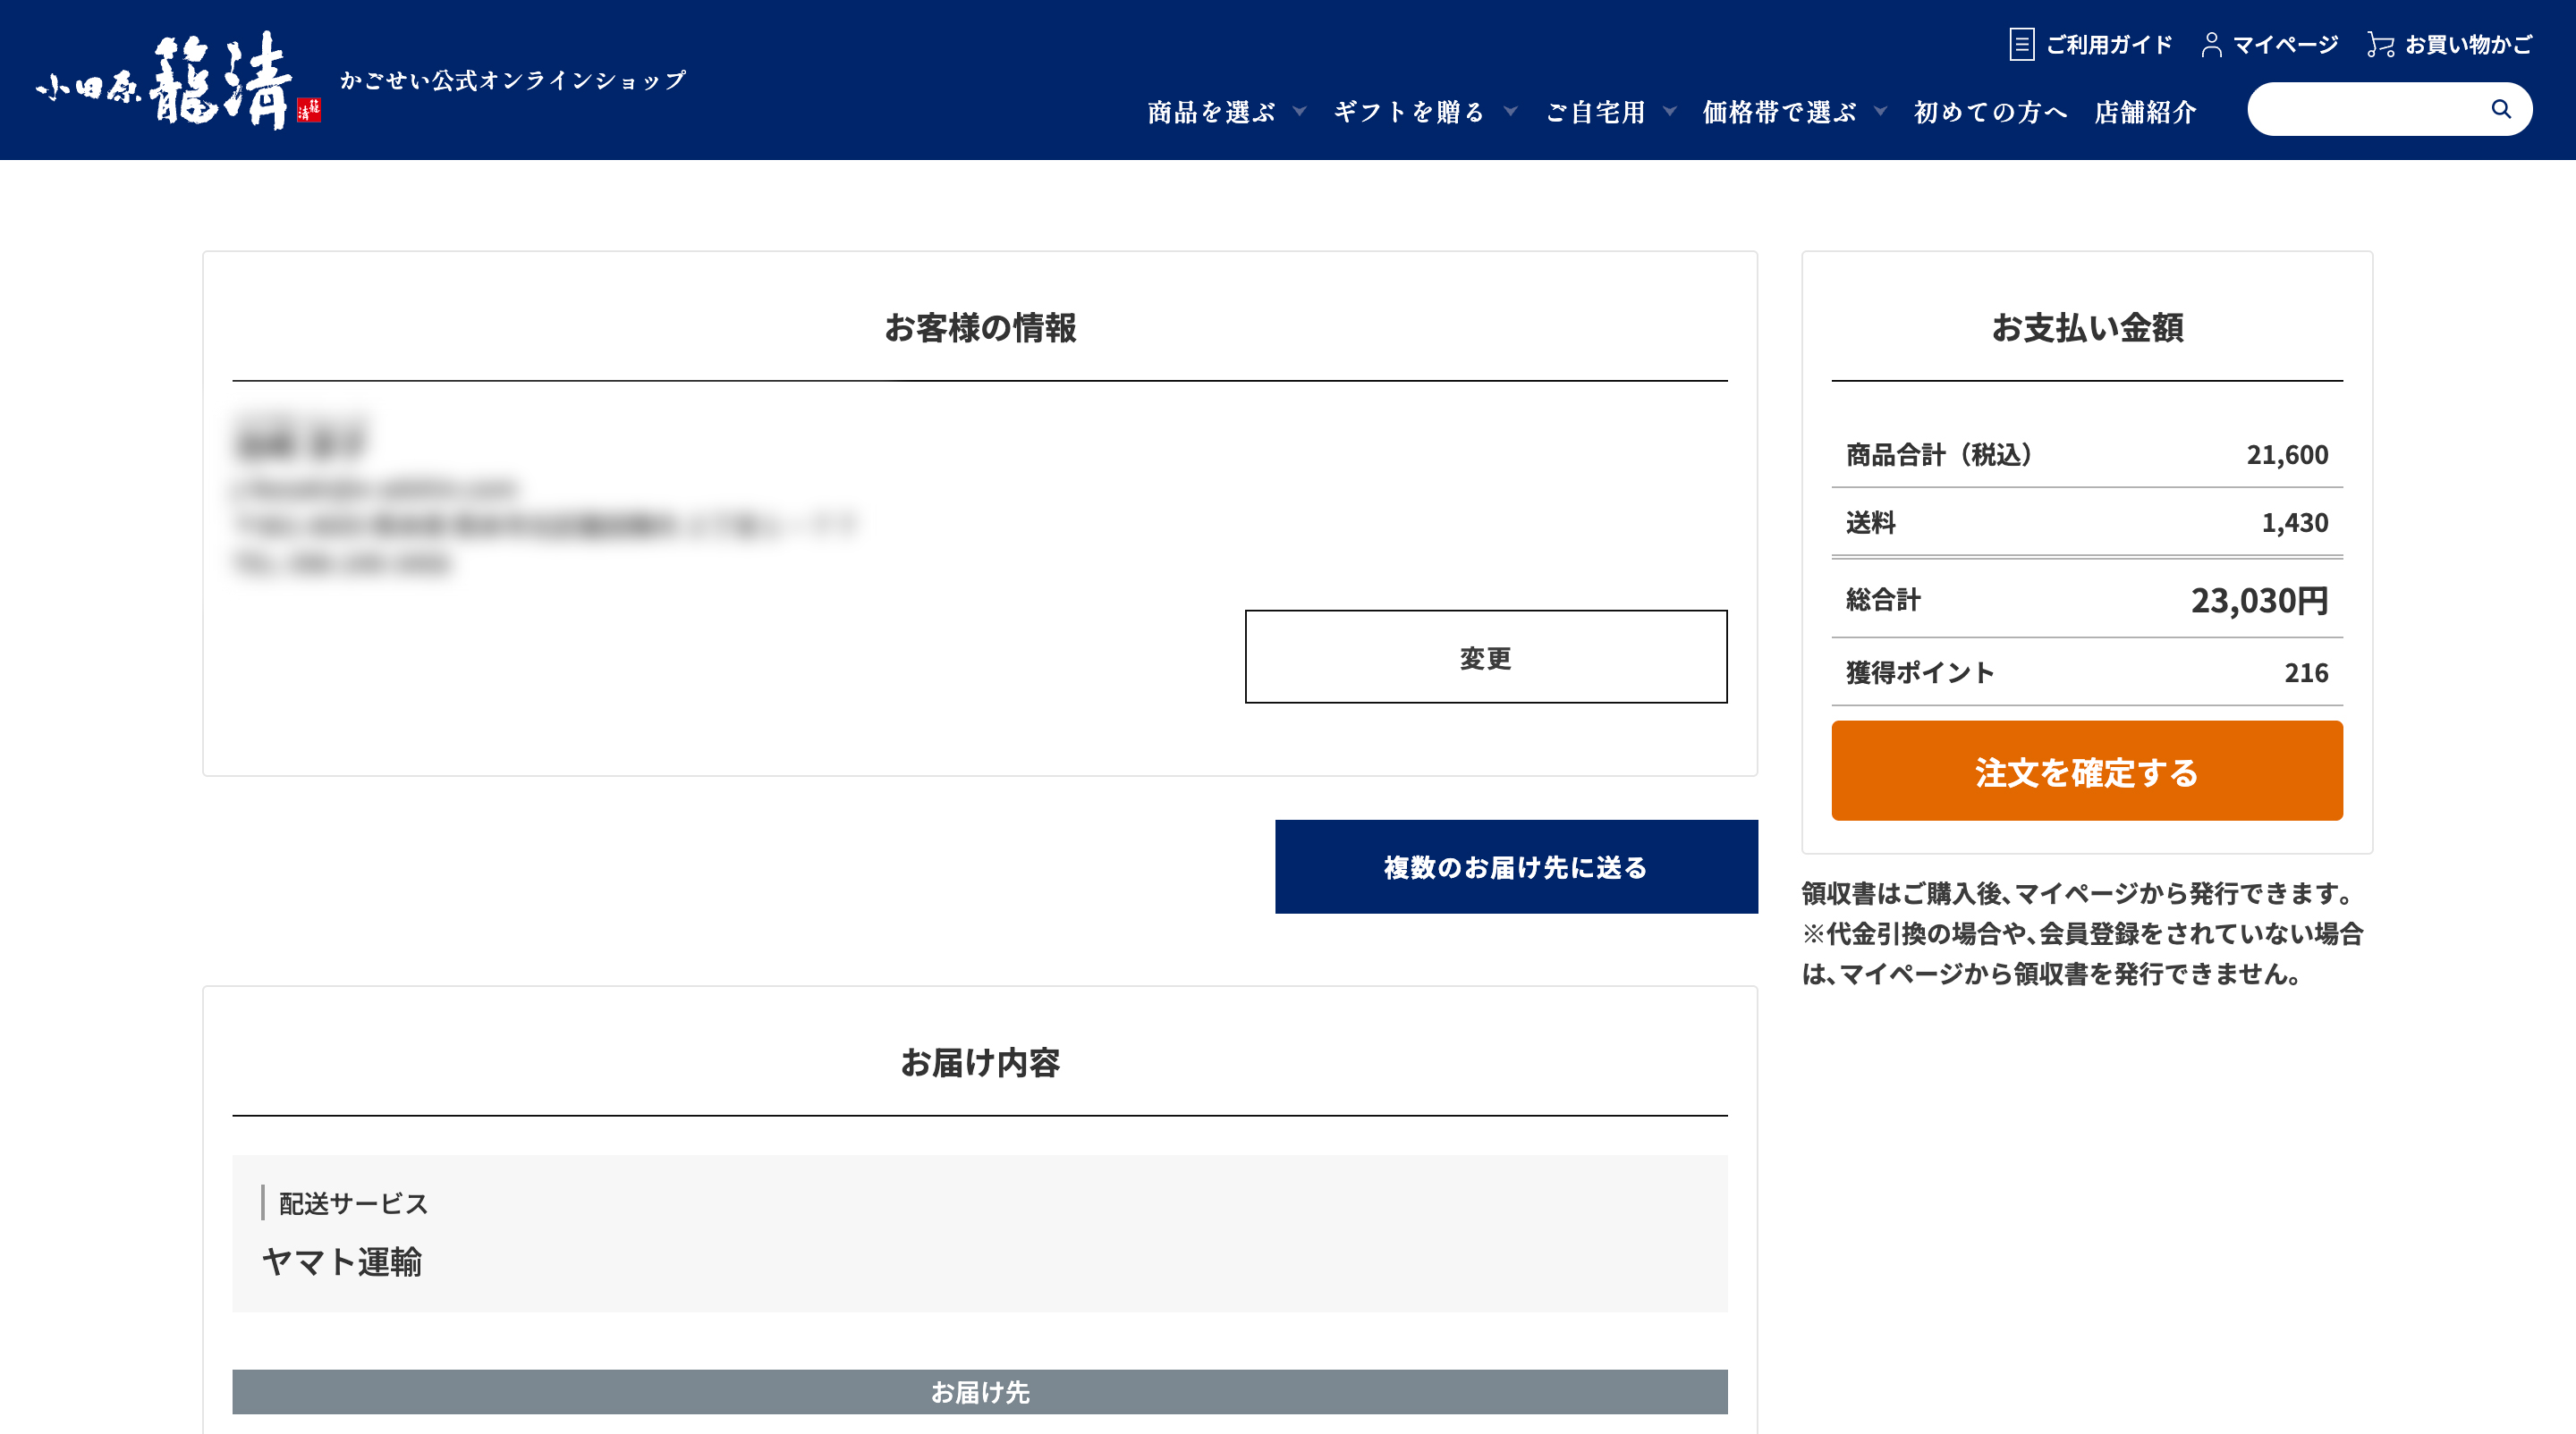The width and height of the screenshot is (2576, 1434).
Task: Go to 初めての方へ page
Action: pyautogui.click(x=1990, y=112)
